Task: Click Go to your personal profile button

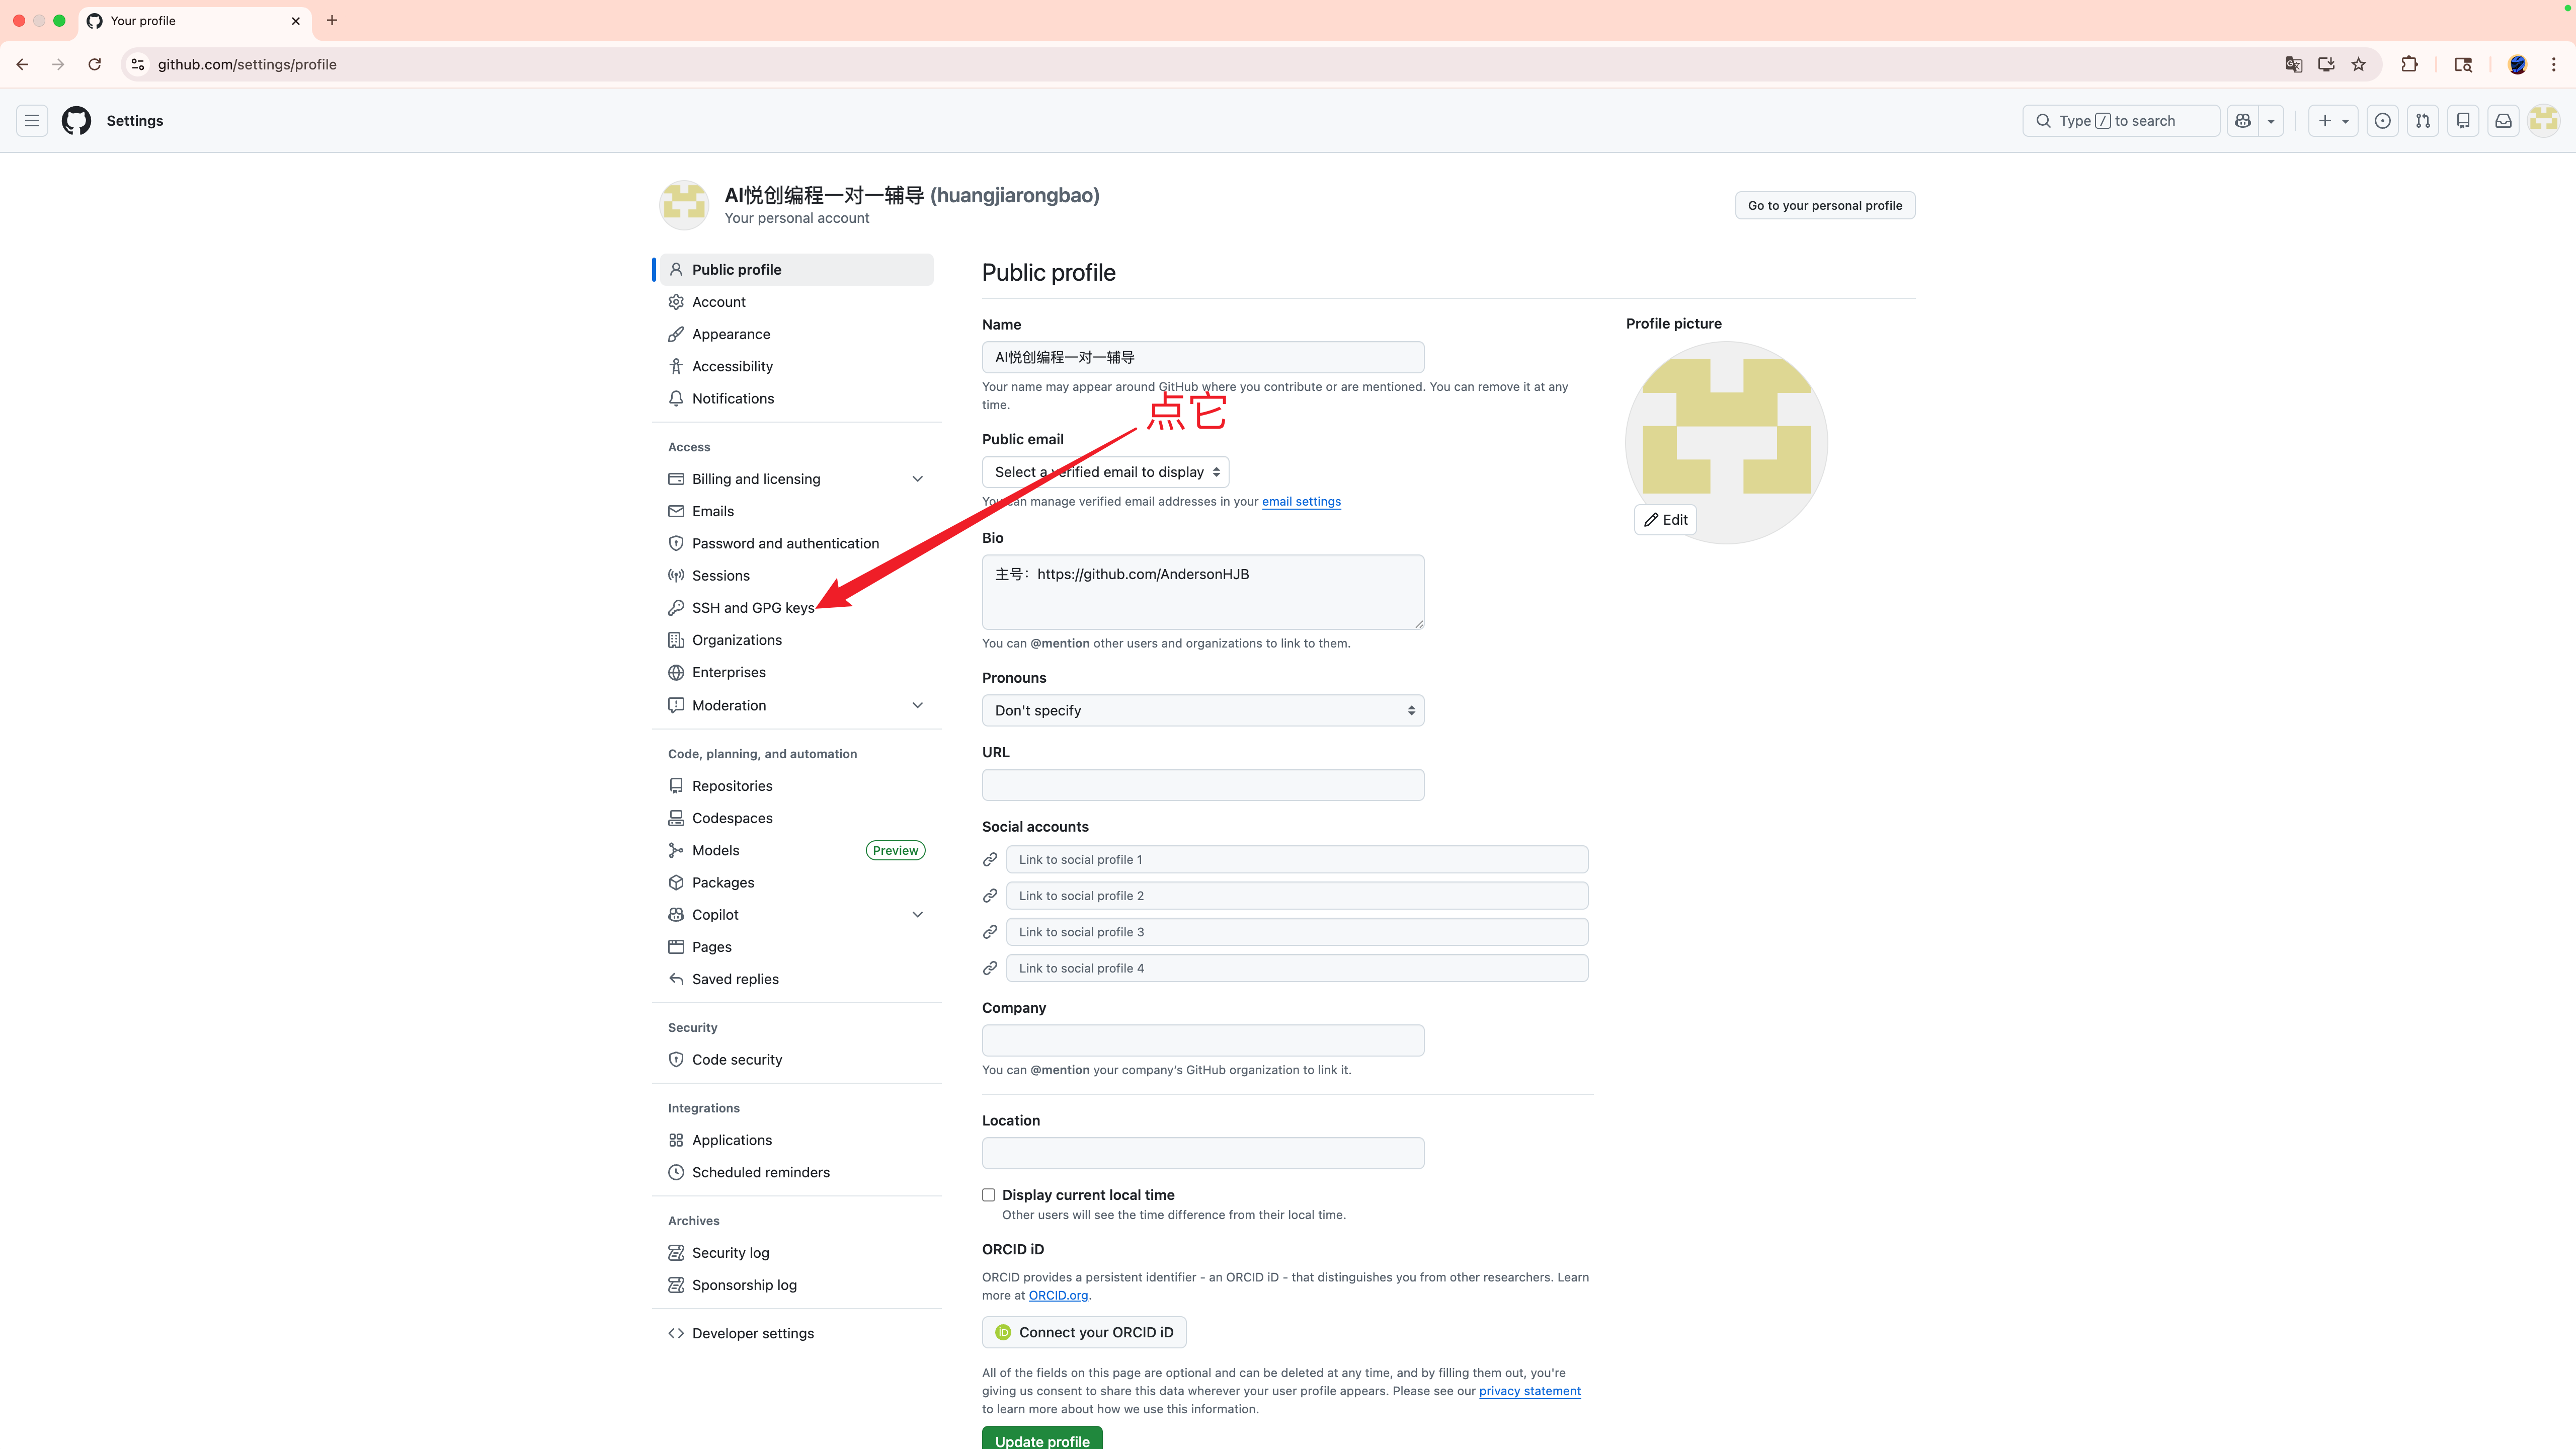Action: coord(1825,205)
